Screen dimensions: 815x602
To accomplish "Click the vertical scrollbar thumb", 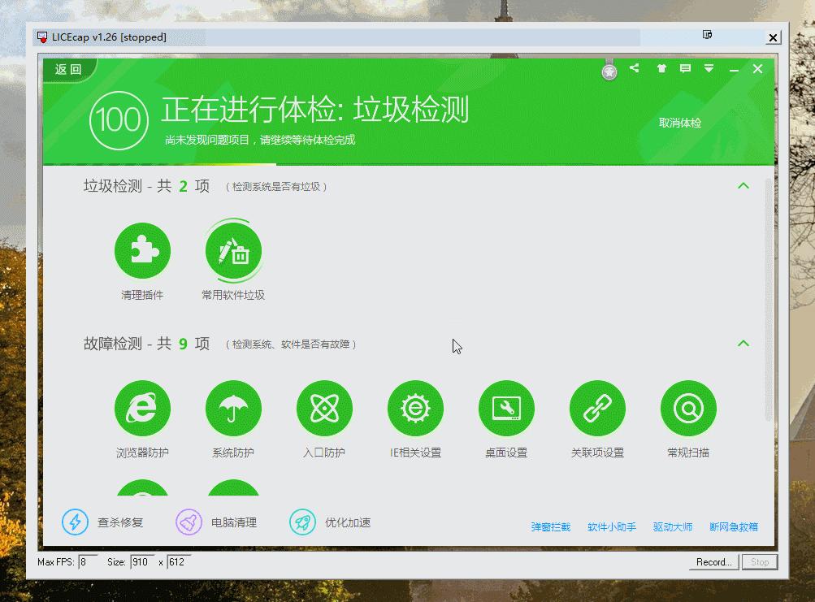I will tap(768, 299).
